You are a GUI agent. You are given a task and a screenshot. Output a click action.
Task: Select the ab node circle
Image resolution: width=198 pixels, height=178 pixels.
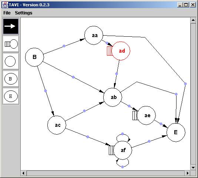(x=113, y=97)
